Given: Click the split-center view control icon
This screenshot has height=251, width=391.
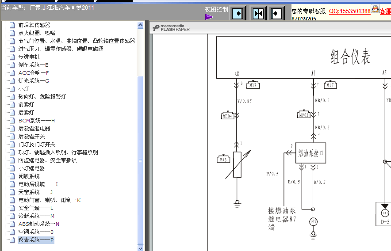Looking at the screenshot, I should [x=258, y=14].
